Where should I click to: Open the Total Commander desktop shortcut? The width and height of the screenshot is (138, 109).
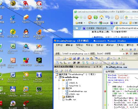coord(13,92)
